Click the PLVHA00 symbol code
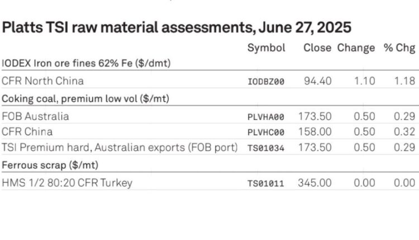The width and height of the screenshot is (419, 240). 266,117
